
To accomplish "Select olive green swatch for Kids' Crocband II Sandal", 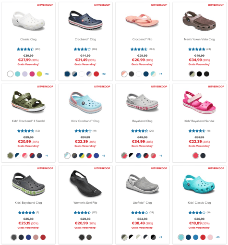I will pyautogui.click(x=10, y=156).
